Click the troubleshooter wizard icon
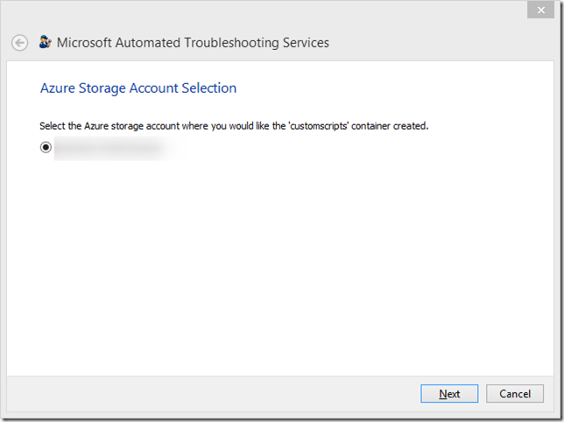 pos(45,42)
